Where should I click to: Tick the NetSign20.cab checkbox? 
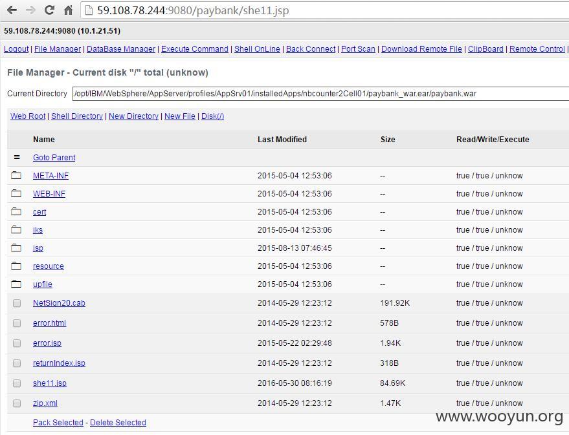[17, 303]
